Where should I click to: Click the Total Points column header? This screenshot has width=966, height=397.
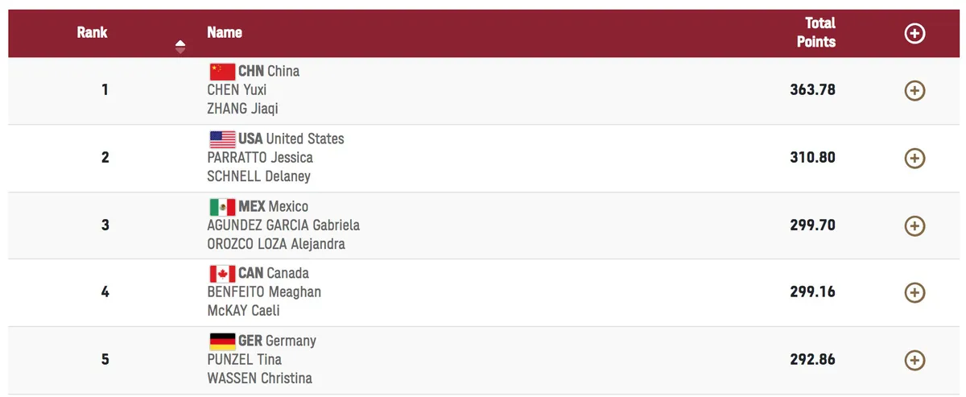click(x=816, y=32)
